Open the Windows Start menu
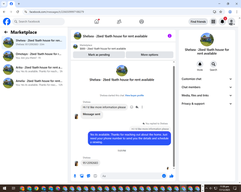241x192 pixels. (x=4, y=188)
